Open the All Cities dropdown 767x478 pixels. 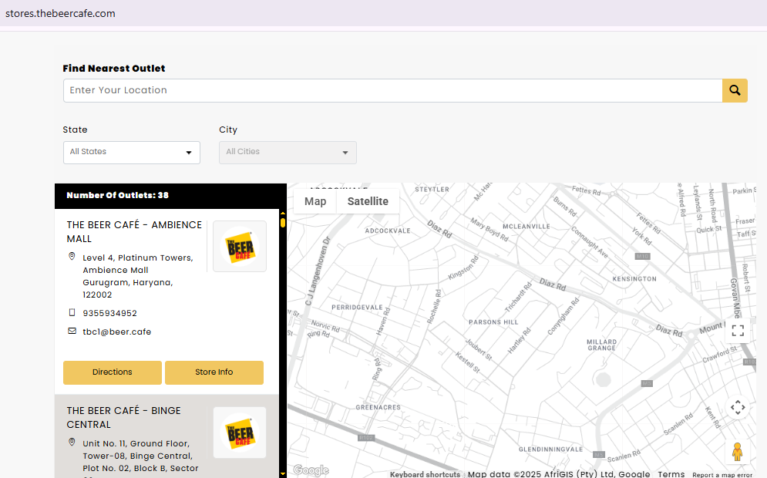tap(288, 153)
